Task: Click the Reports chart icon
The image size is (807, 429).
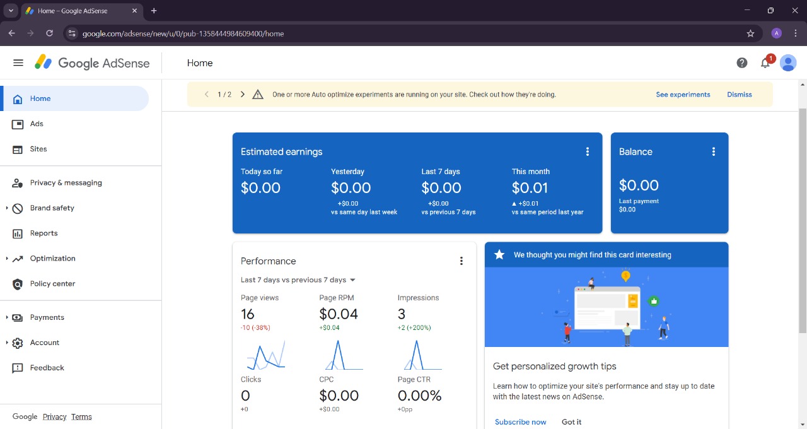Action: coord(18,233)
